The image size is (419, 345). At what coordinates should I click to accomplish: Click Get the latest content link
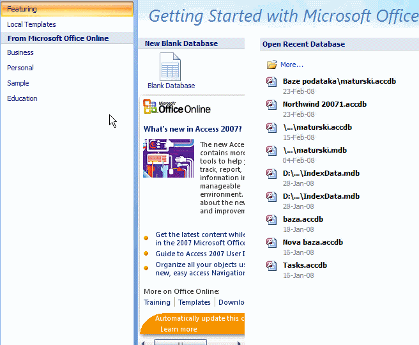pos(200,239)
